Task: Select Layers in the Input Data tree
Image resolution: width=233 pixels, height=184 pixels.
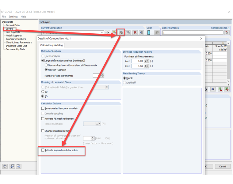Action: [10, 29]
